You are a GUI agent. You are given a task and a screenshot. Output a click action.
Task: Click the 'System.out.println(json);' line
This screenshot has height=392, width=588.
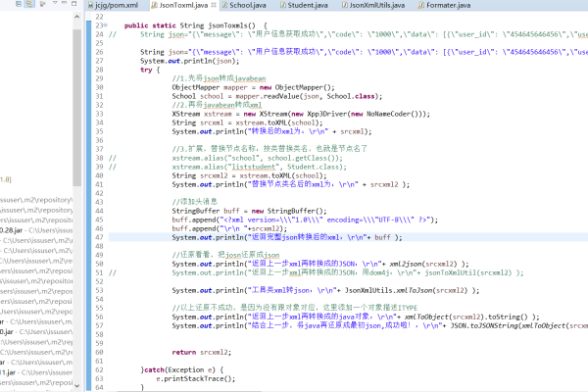pyautogui.click(x=189, y=61)
